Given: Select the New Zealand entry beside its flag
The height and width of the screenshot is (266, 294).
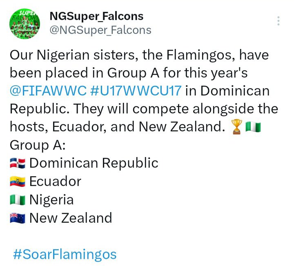Looking at the screenshot, I should click(x=71, y=218).
